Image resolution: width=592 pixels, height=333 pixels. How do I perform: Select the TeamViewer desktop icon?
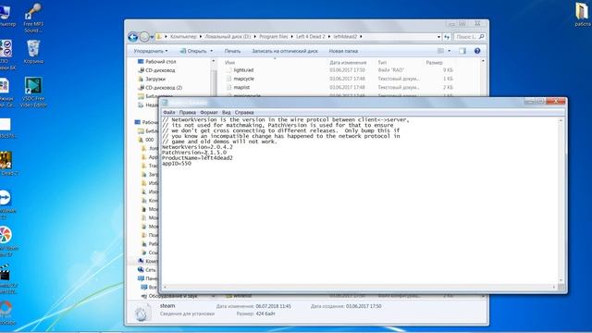coord(6,203)
